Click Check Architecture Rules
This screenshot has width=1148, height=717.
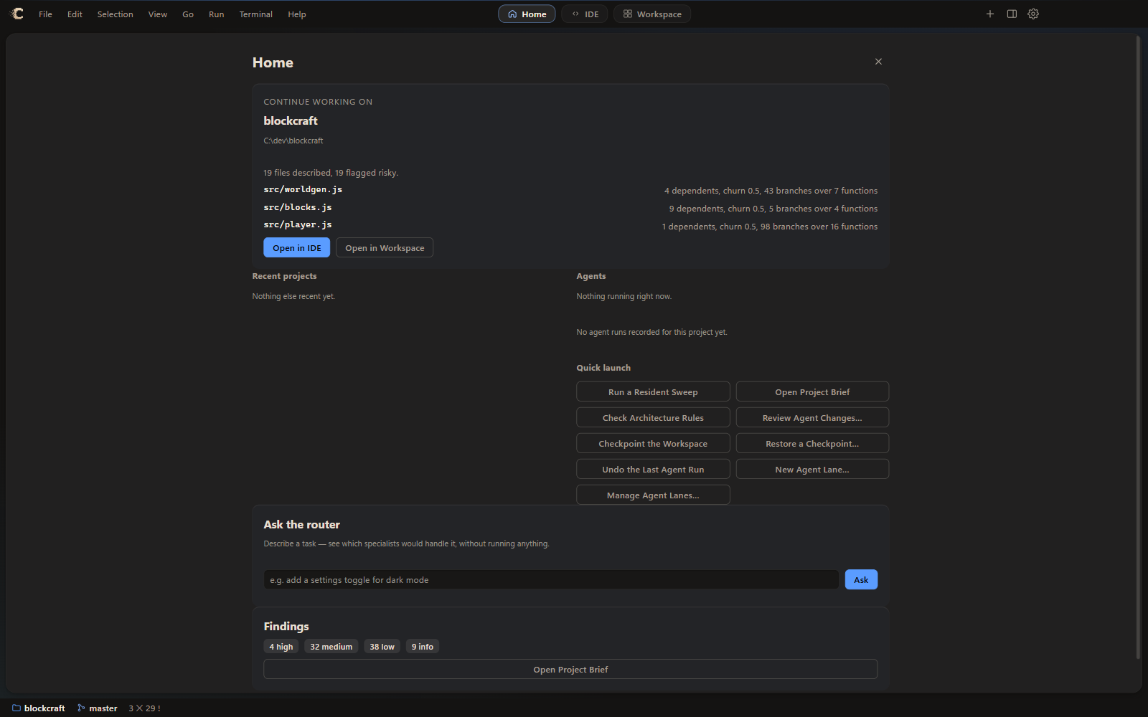pyautogui.click(x=653, y=417)
